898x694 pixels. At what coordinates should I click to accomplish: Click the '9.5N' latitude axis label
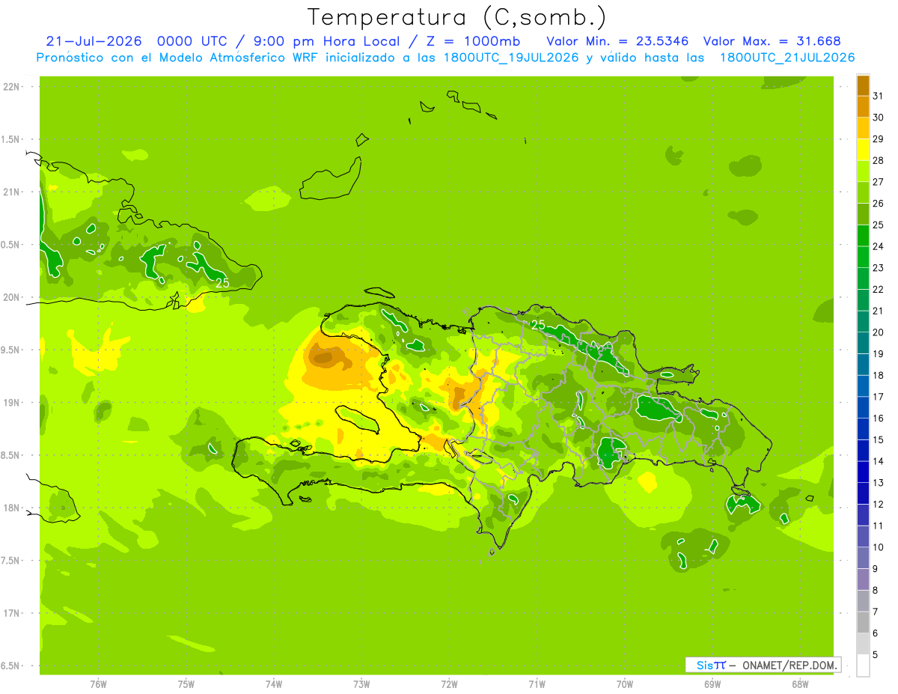click(10, 350)
